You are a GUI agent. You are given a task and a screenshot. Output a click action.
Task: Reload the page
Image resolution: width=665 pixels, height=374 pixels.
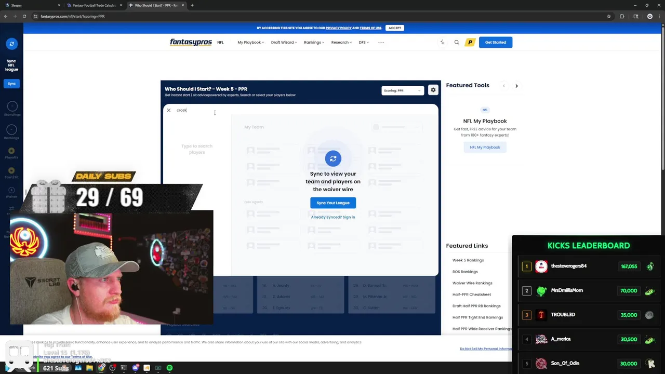(x=24, y=16)
